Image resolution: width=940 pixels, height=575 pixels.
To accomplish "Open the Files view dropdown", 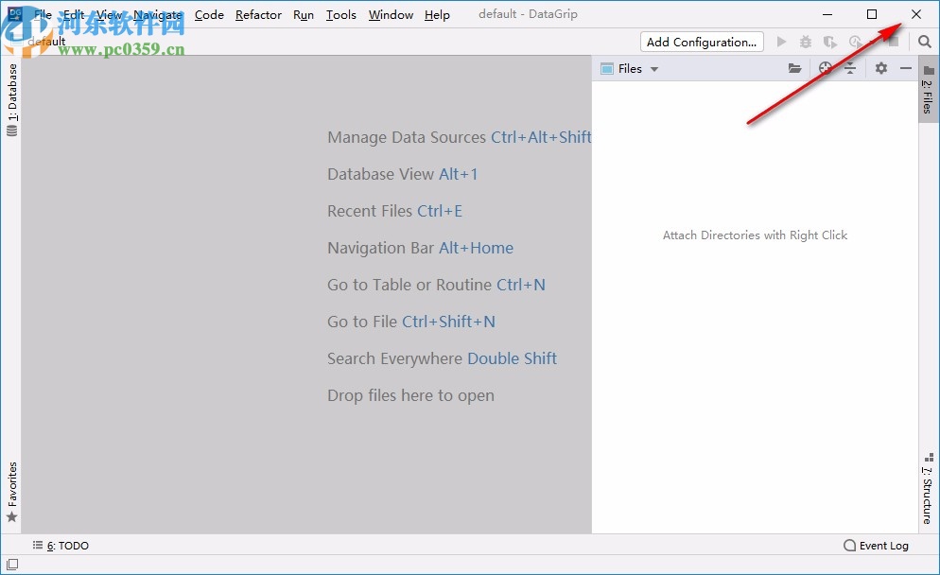I will coord(653,68).
